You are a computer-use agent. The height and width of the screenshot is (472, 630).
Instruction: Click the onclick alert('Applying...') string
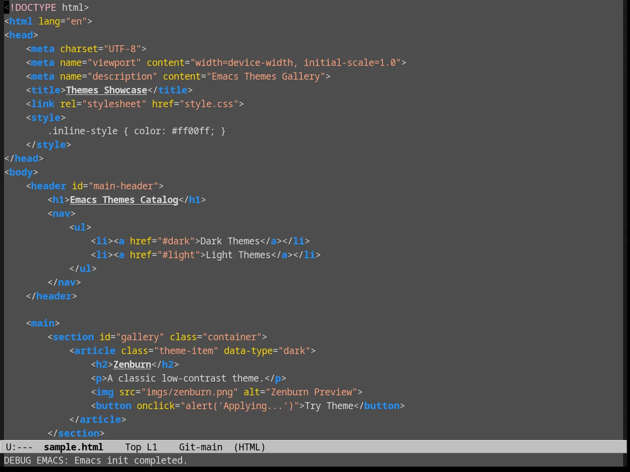(240, 406)
